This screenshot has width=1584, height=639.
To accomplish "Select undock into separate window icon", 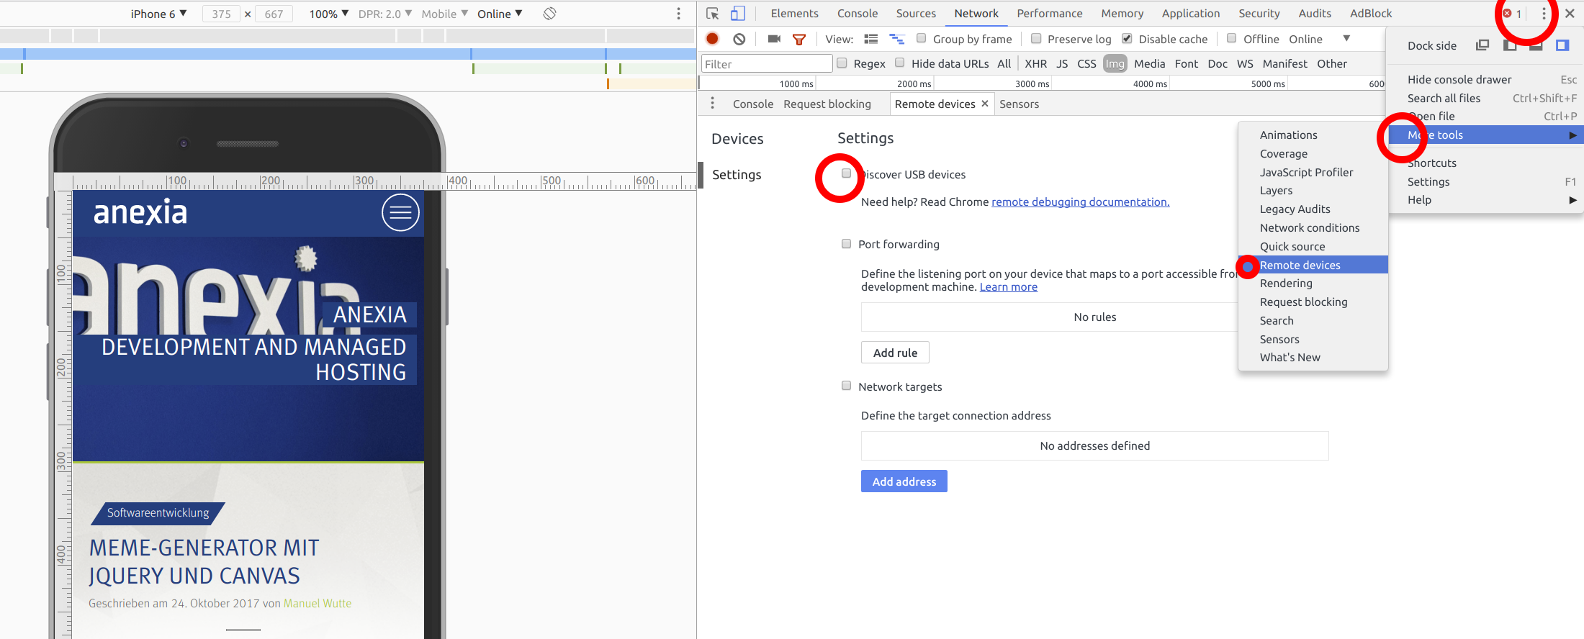I will [1482, 45].
